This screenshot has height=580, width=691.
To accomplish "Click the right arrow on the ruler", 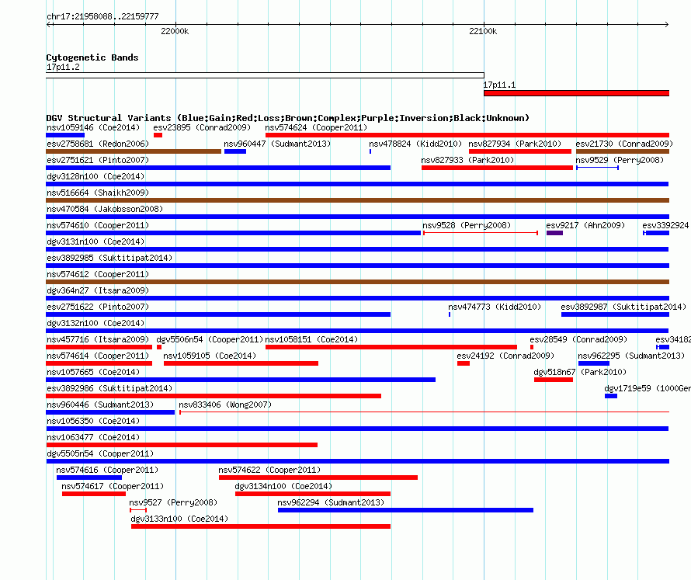I will (667, 24).
